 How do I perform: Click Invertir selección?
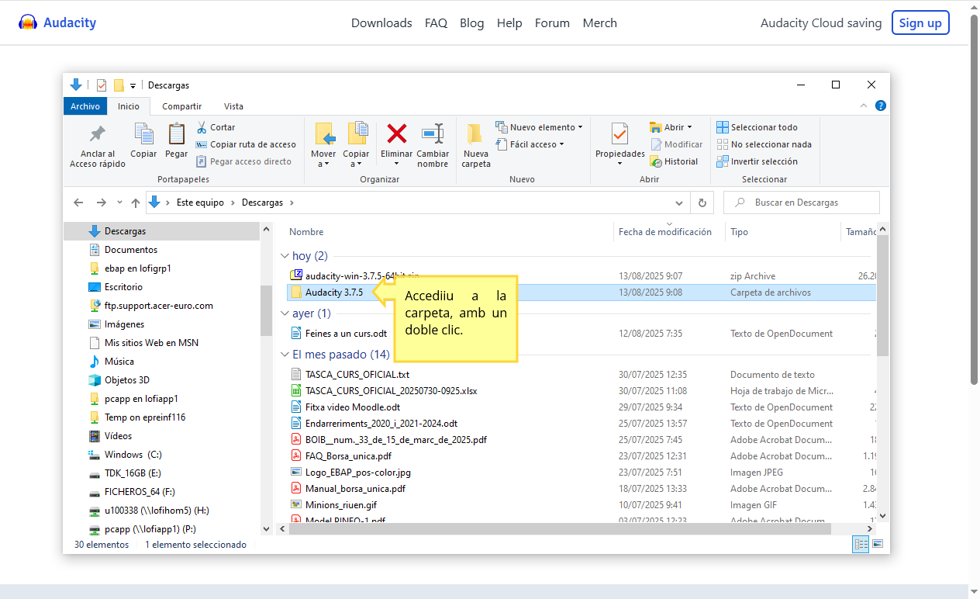point(757,161)
